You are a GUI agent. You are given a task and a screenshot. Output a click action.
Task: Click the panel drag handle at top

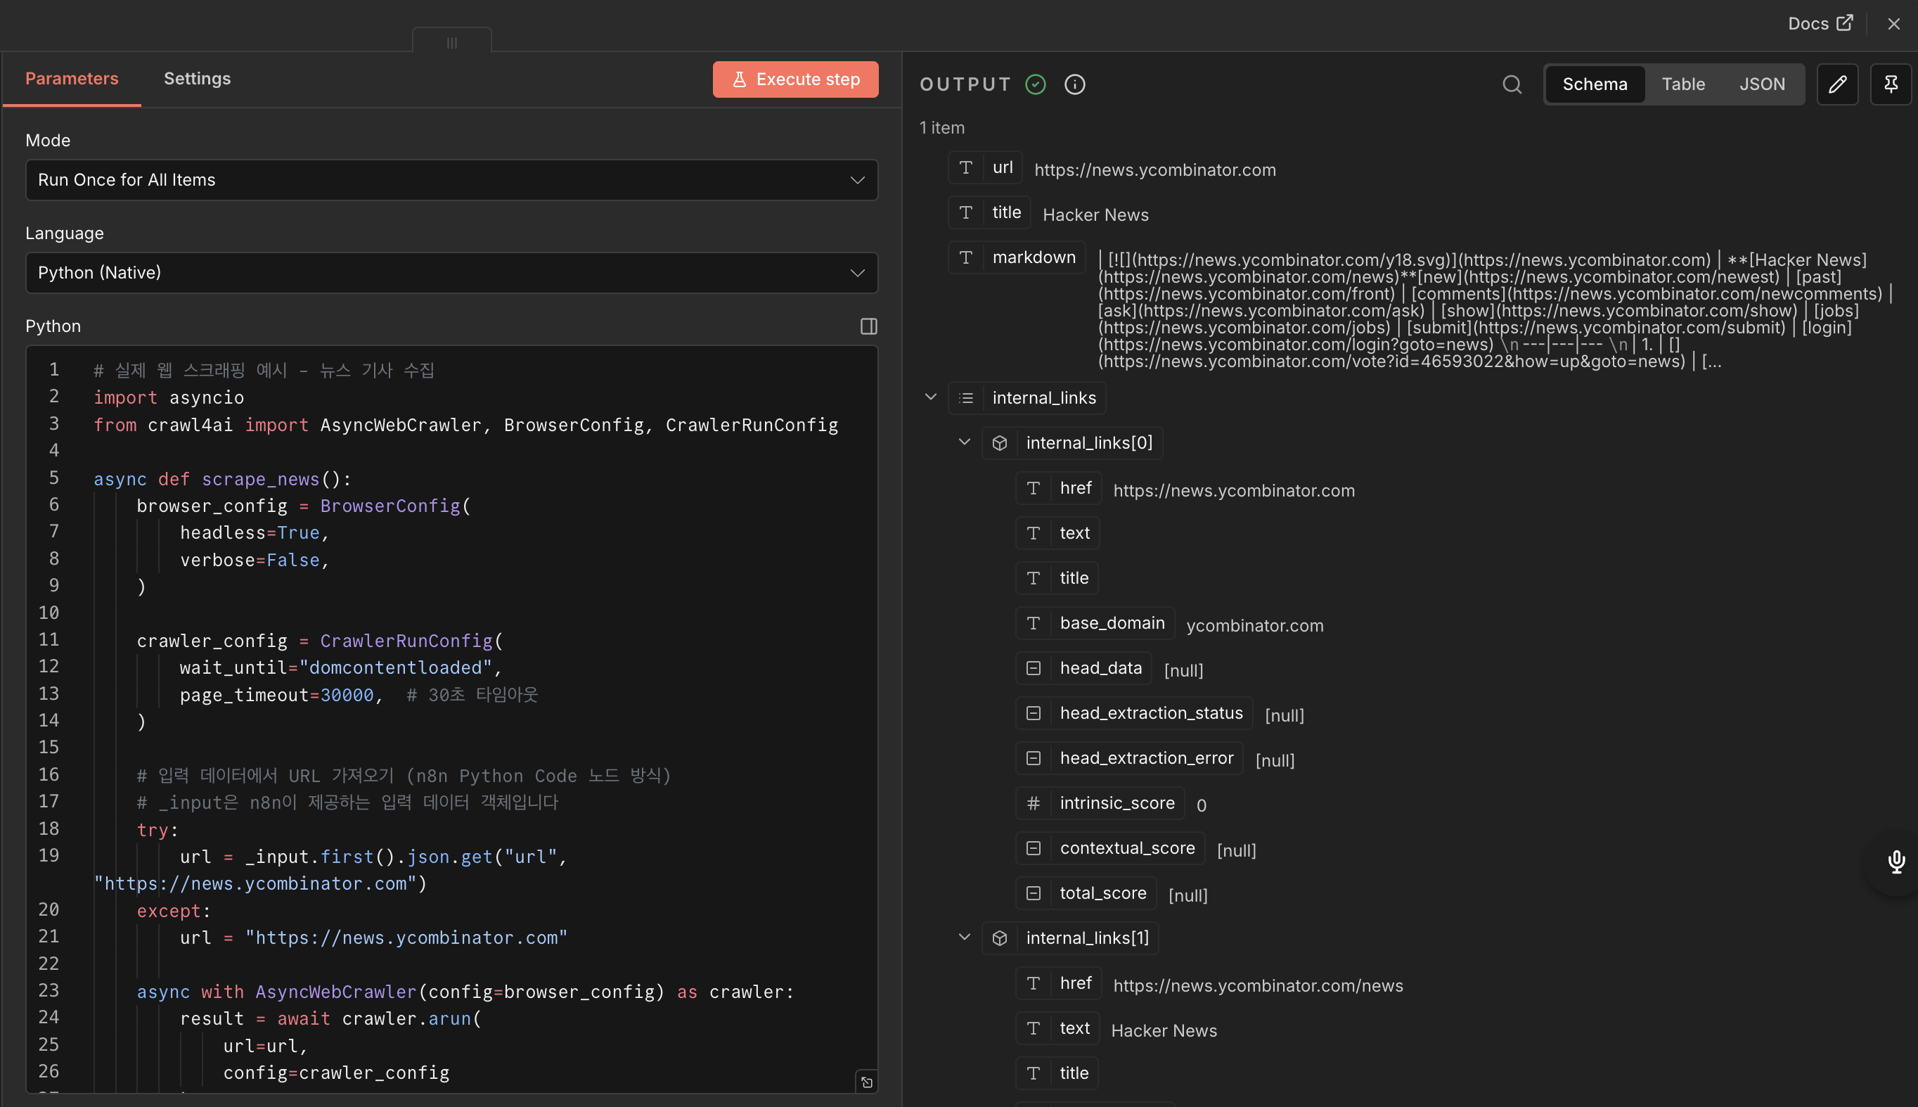coord(452,41)
